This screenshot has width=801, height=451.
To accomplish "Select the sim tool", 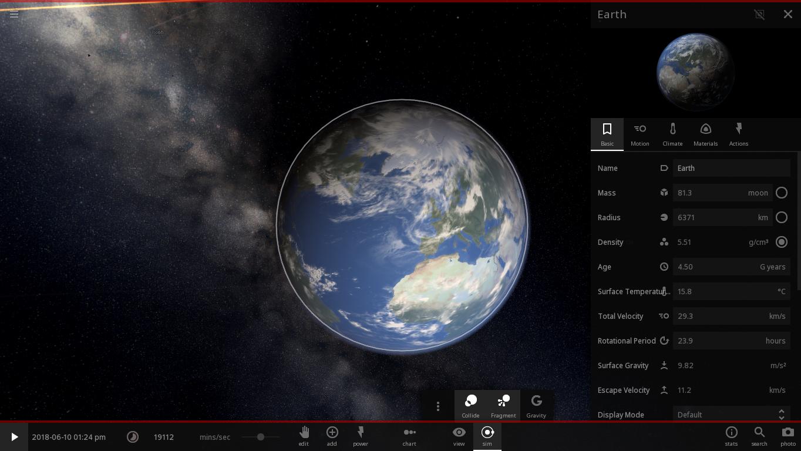I will (487, 436).
